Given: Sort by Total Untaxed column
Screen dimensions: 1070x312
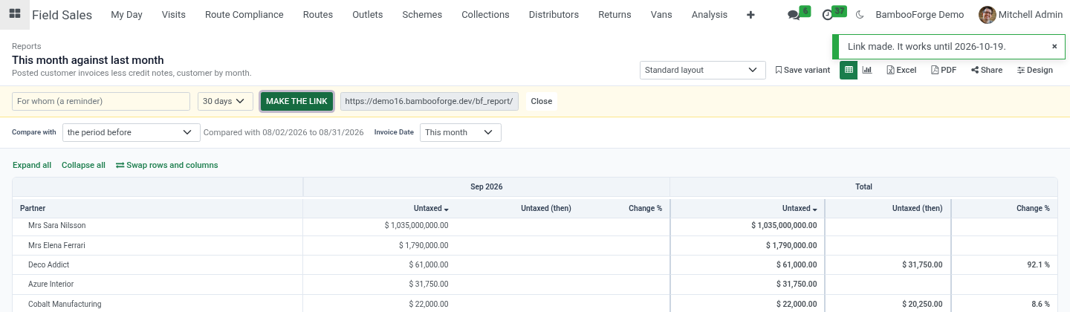Looking at the screenshot, I should tap(800, 209).
